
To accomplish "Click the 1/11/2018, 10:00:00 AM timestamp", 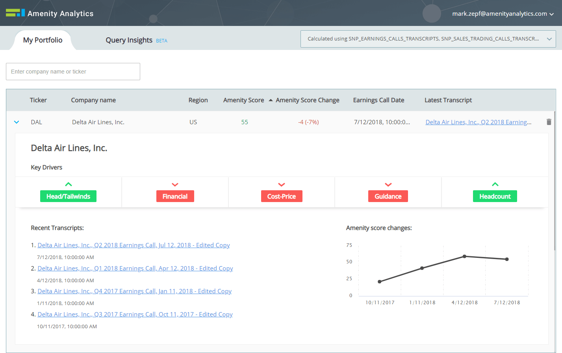I will (x=65, y=303).
